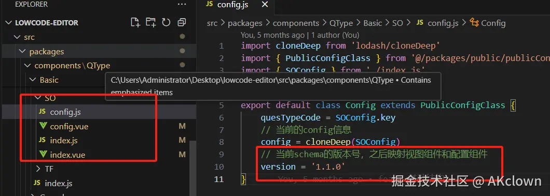
Task: Collapse the packages folder
Action: (x=22, y=51)
